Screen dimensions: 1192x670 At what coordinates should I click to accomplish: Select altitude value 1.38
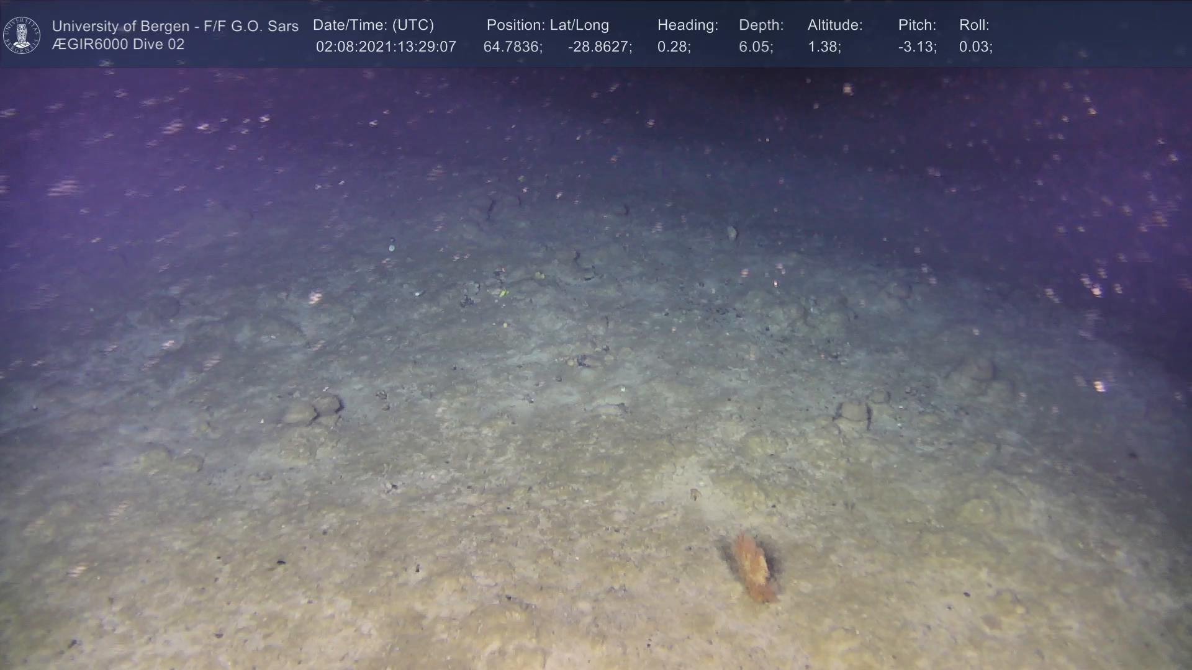824,47
